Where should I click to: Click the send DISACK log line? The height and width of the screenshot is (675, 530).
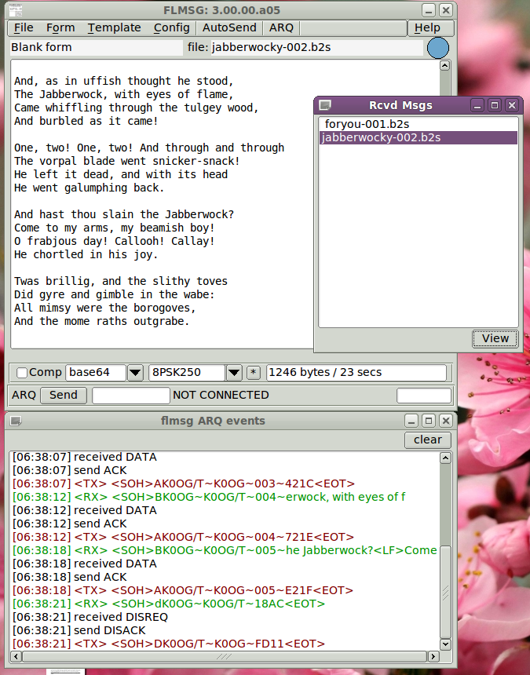(x=79, y=630)
